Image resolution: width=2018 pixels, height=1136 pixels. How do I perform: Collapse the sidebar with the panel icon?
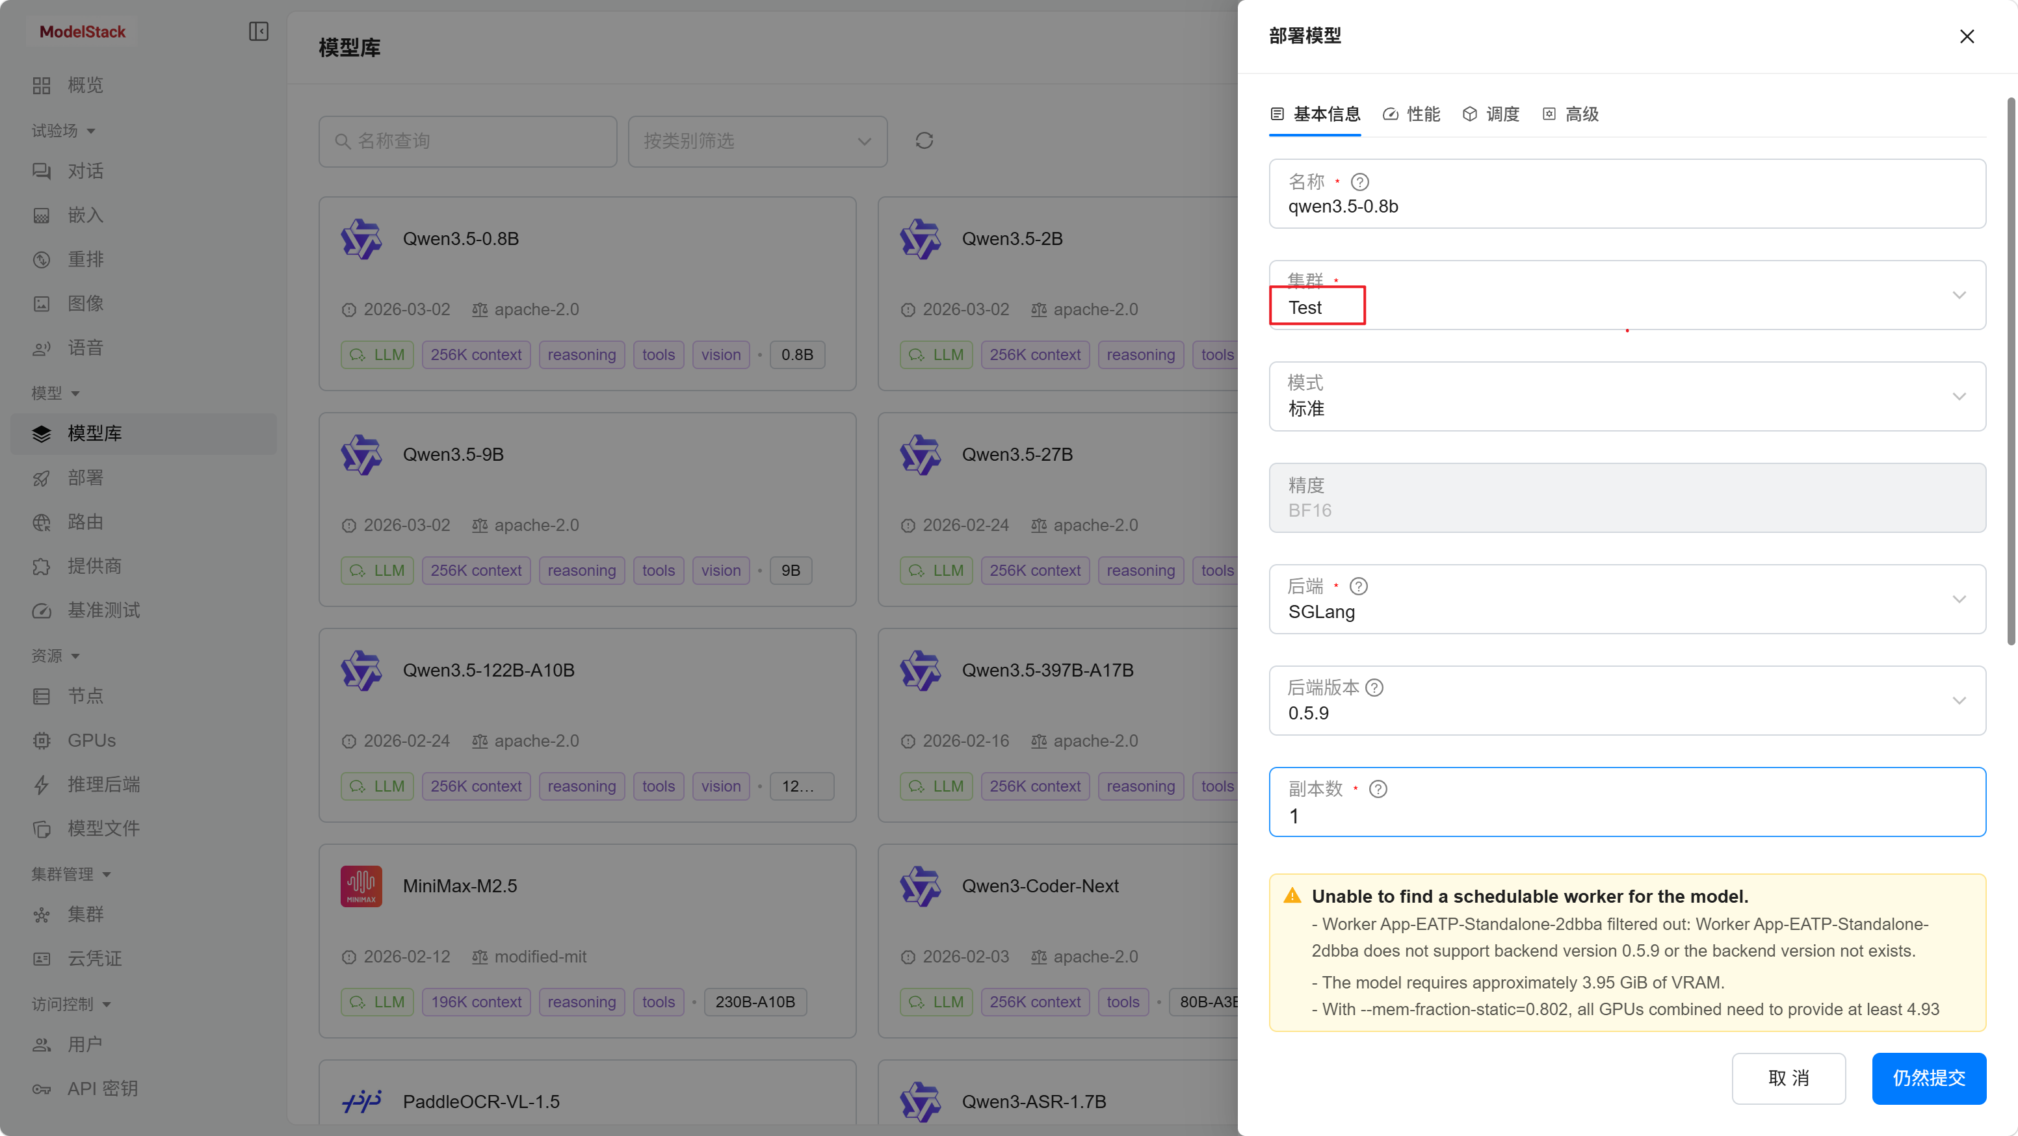click(259, 31)
